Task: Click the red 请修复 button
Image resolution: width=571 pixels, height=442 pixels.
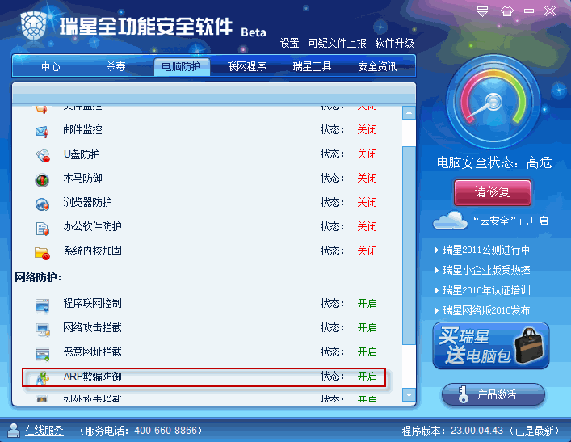Action: (493, 192)
